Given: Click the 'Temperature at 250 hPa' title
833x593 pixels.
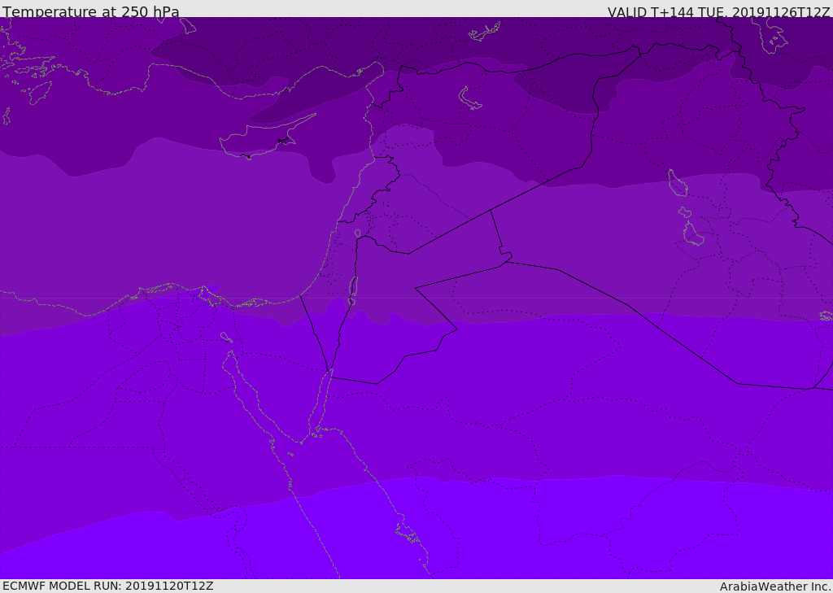Looking at the screenshot, I should pyautogui.click(x=90, y=11).
